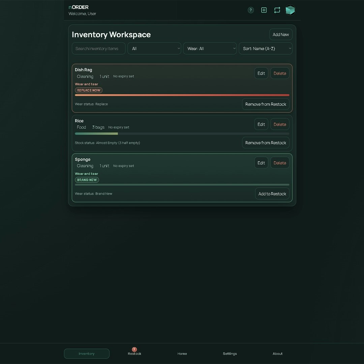Edit the Dish Rag item

click(x=261, y=73)
